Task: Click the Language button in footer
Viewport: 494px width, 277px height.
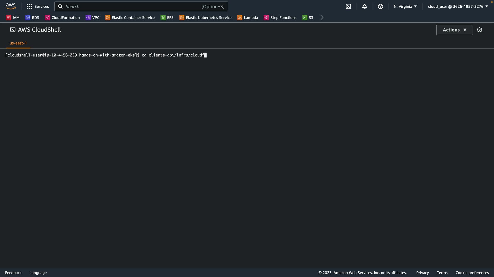Action: click(x=38, y=273)
